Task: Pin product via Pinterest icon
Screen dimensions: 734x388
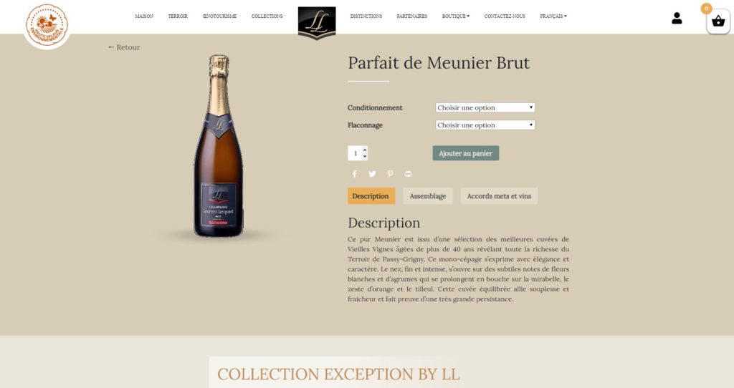Action: point(390,174)
